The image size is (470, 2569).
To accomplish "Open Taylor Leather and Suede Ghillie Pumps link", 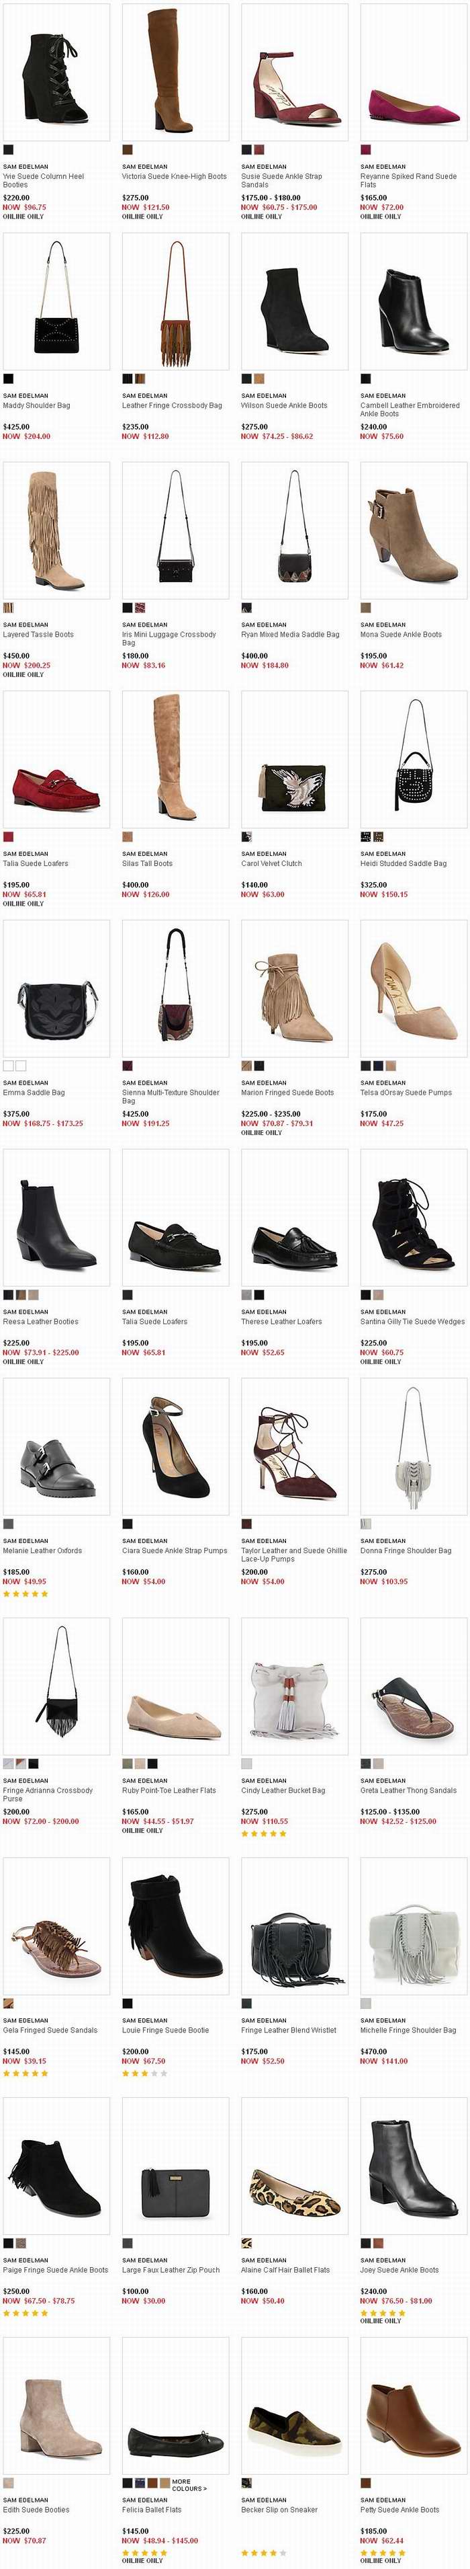I will click(x=294, y=1554).
